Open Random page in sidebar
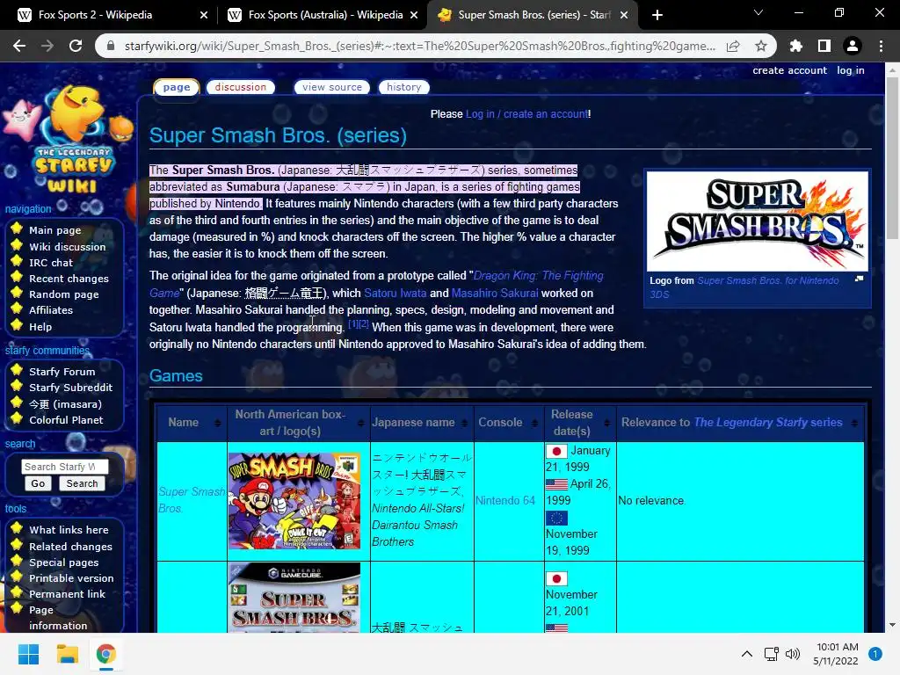This screenshot has height=675, width=900. [x=63, y=294]
